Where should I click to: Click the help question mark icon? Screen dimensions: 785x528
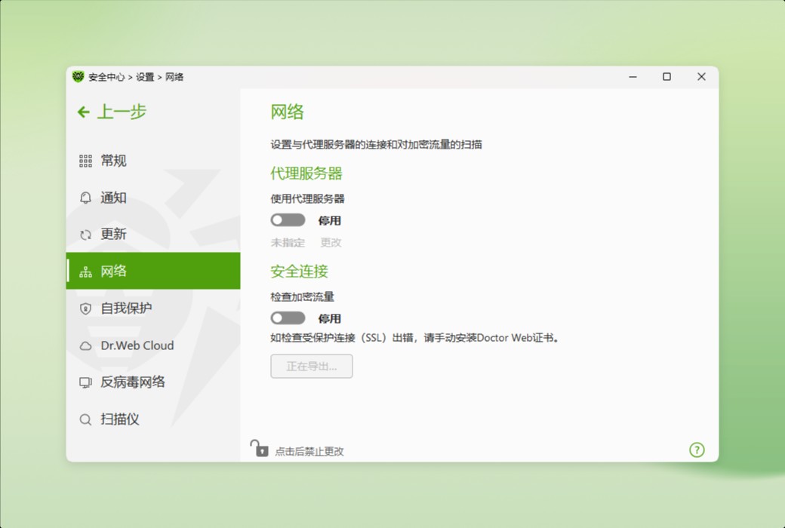pos(697,450)
